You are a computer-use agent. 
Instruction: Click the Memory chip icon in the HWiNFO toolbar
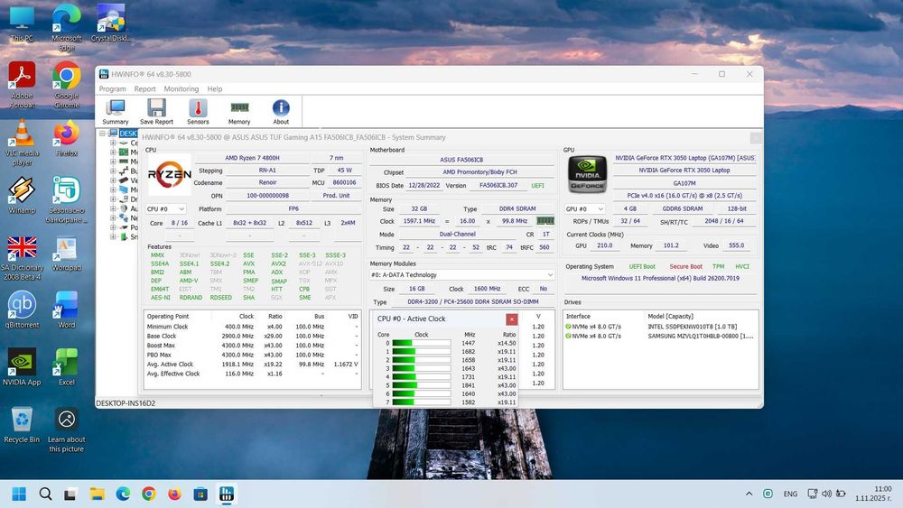point(239,112)
